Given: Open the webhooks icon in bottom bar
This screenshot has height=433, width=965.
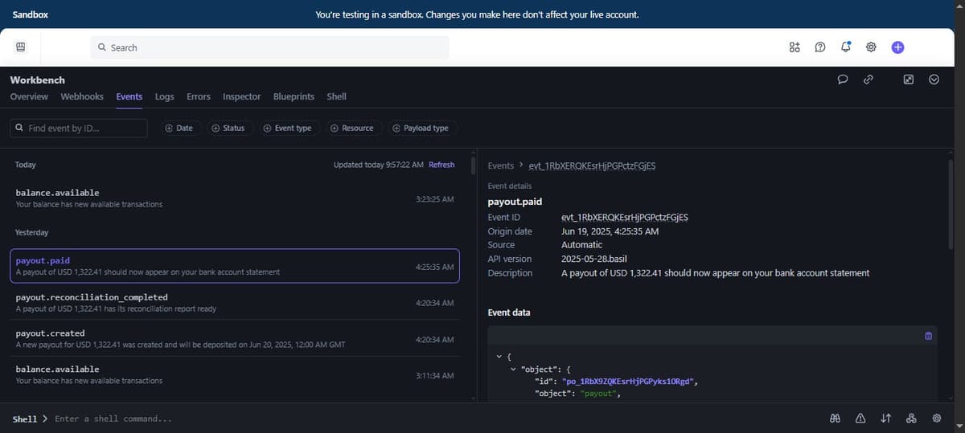Looking at the screenshot, I should pos(911,419).
